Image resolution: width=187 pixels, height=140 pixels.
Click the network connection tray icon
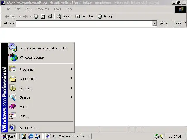click(x=157, y=136)
